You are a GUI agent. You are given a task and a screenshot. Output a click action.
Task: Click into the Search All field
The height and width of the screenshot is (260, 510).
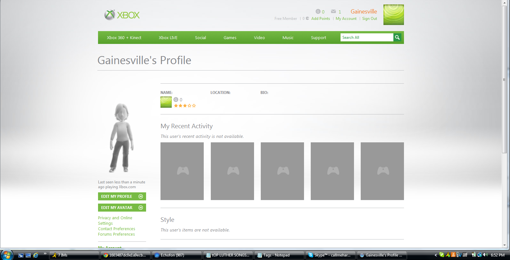[x=367, y=38]
